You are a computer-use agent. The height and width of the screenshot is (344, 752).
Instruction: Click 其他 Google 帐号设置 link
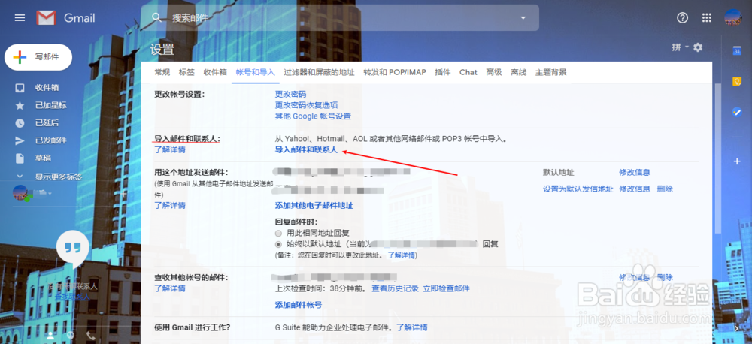313,116
